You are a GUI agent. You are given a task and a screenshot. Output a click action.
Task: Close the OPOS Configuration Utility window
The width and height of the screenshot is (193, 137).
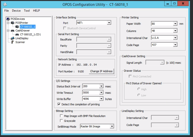[x=183, y=3]
